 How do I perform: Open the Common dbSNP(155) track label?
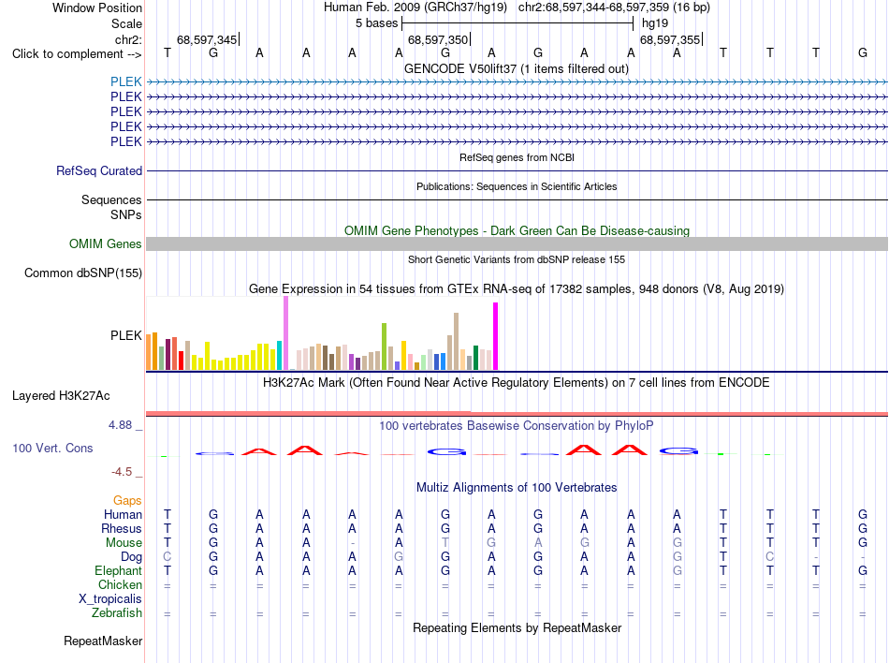click(x=83, y=273)
